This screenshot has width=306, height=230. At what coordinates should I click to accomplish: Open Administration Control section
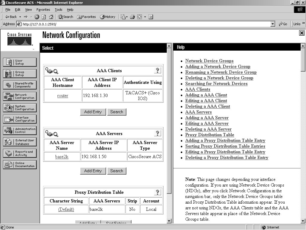(20, 131)
